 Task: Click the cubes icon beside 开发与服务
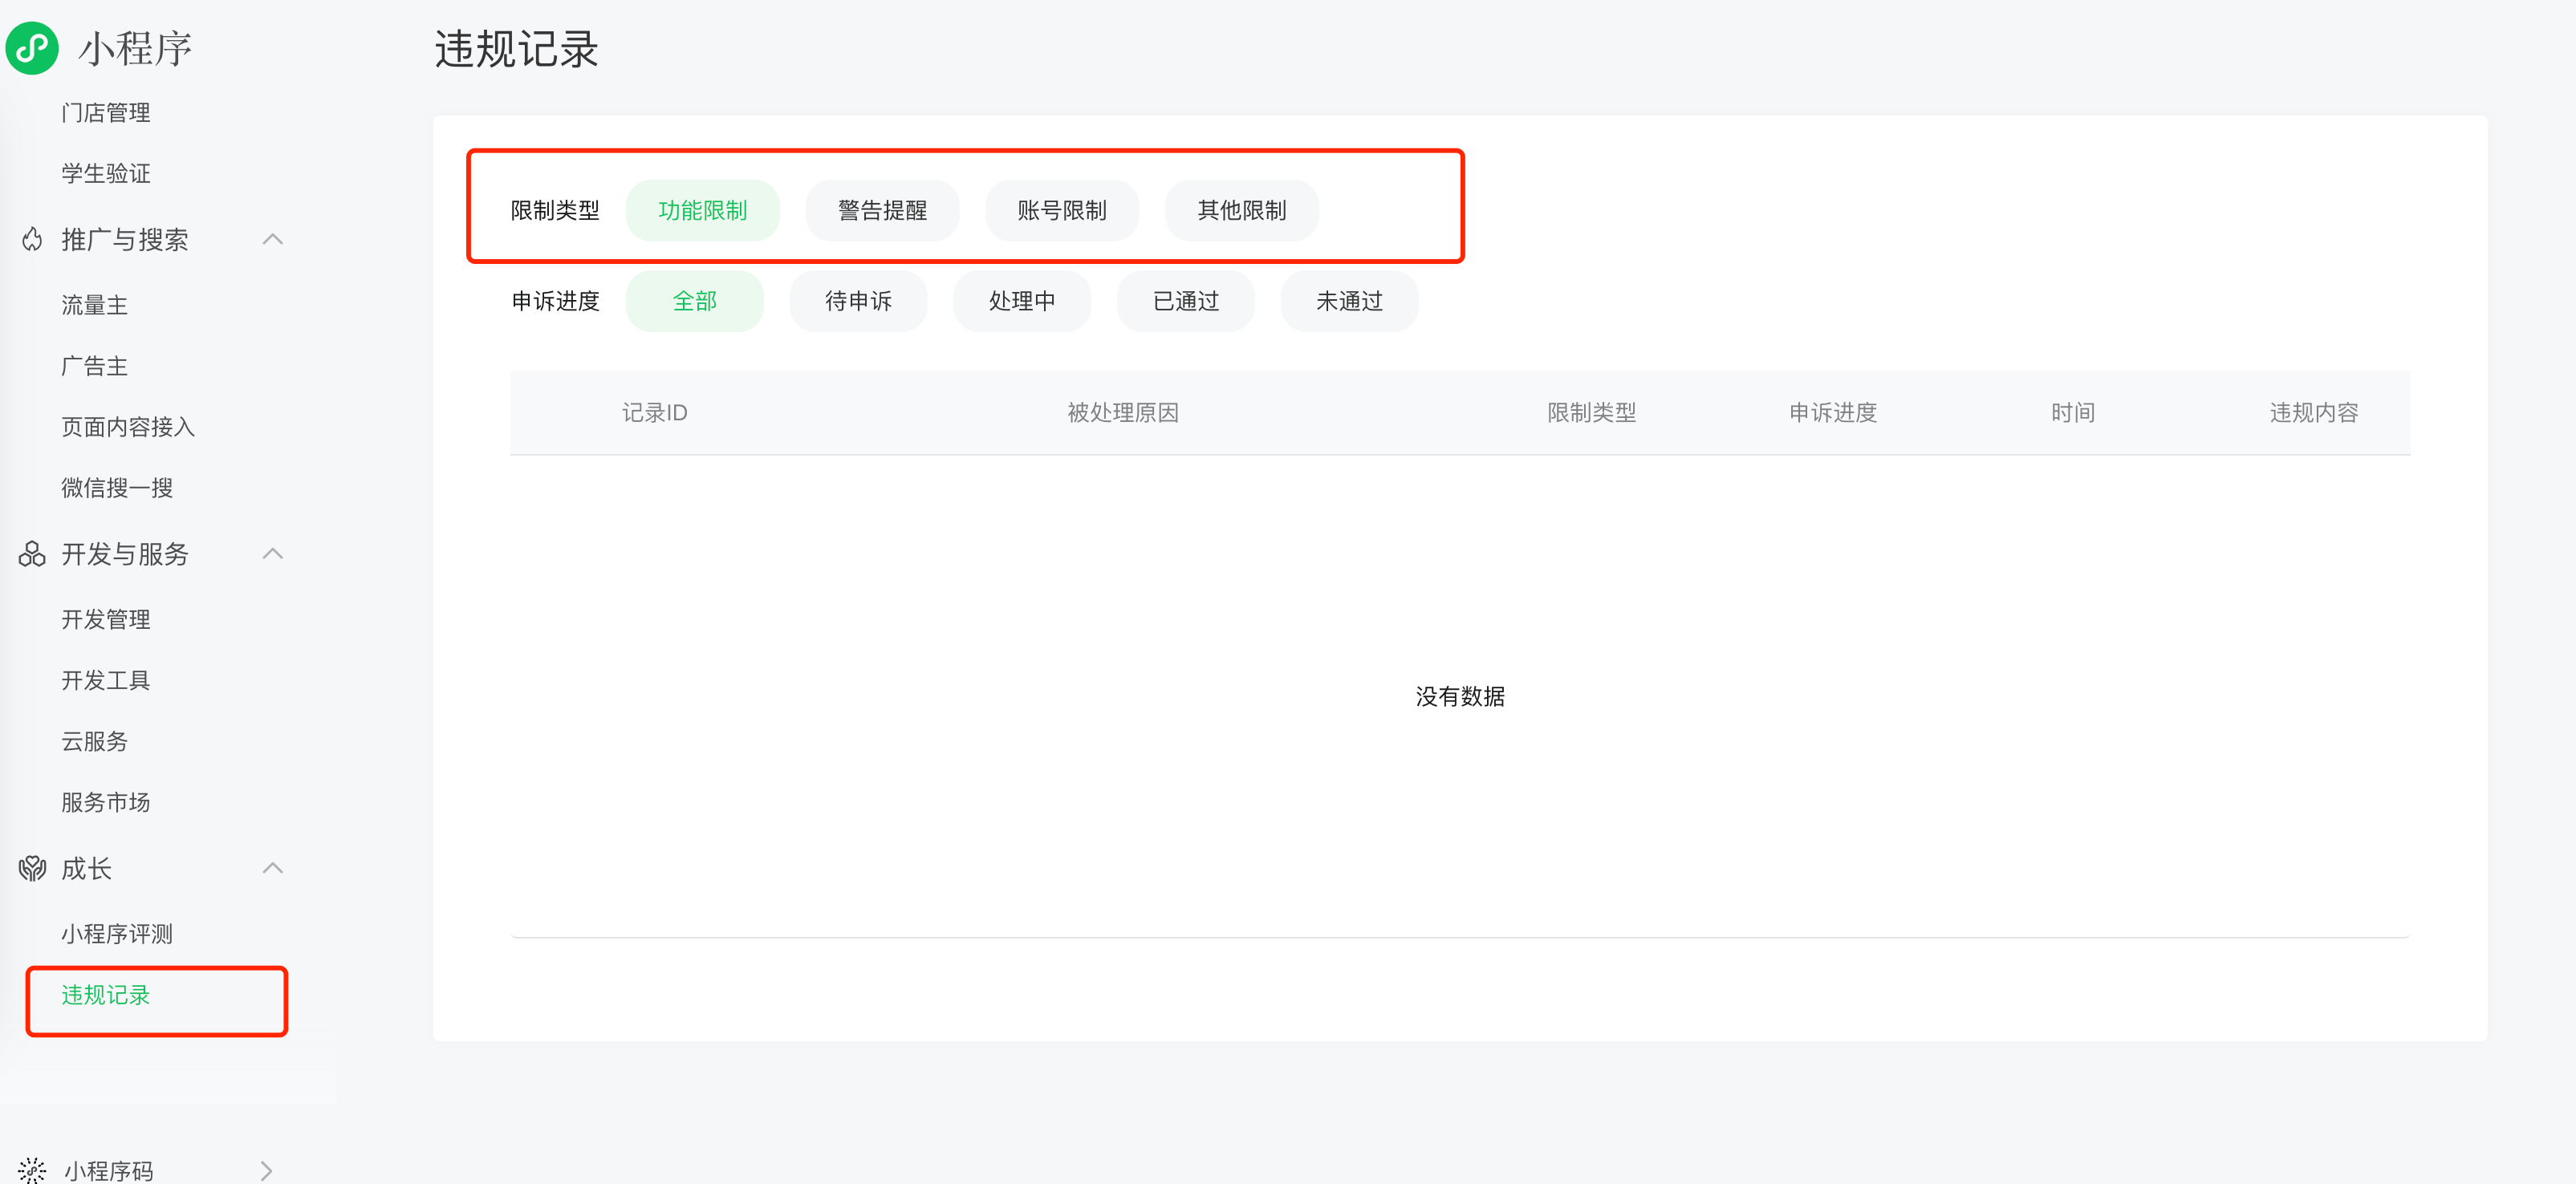pos(32,554)
